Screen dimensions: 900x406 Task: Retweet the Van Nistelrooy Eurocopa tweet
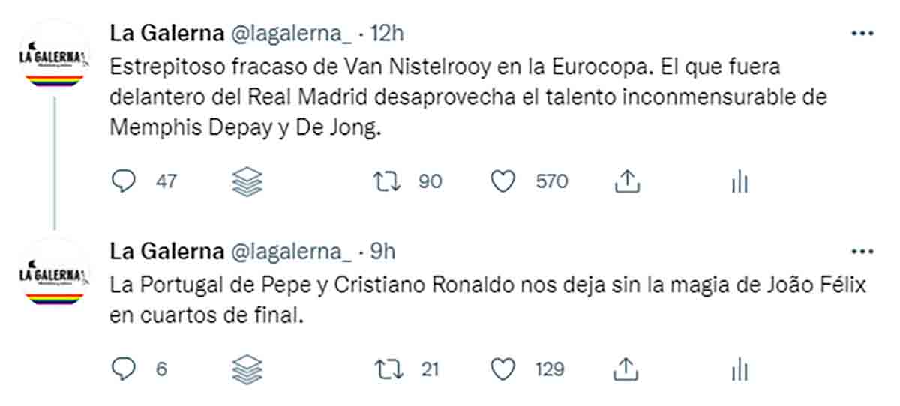pyautogui.click(x=385, y=181)
